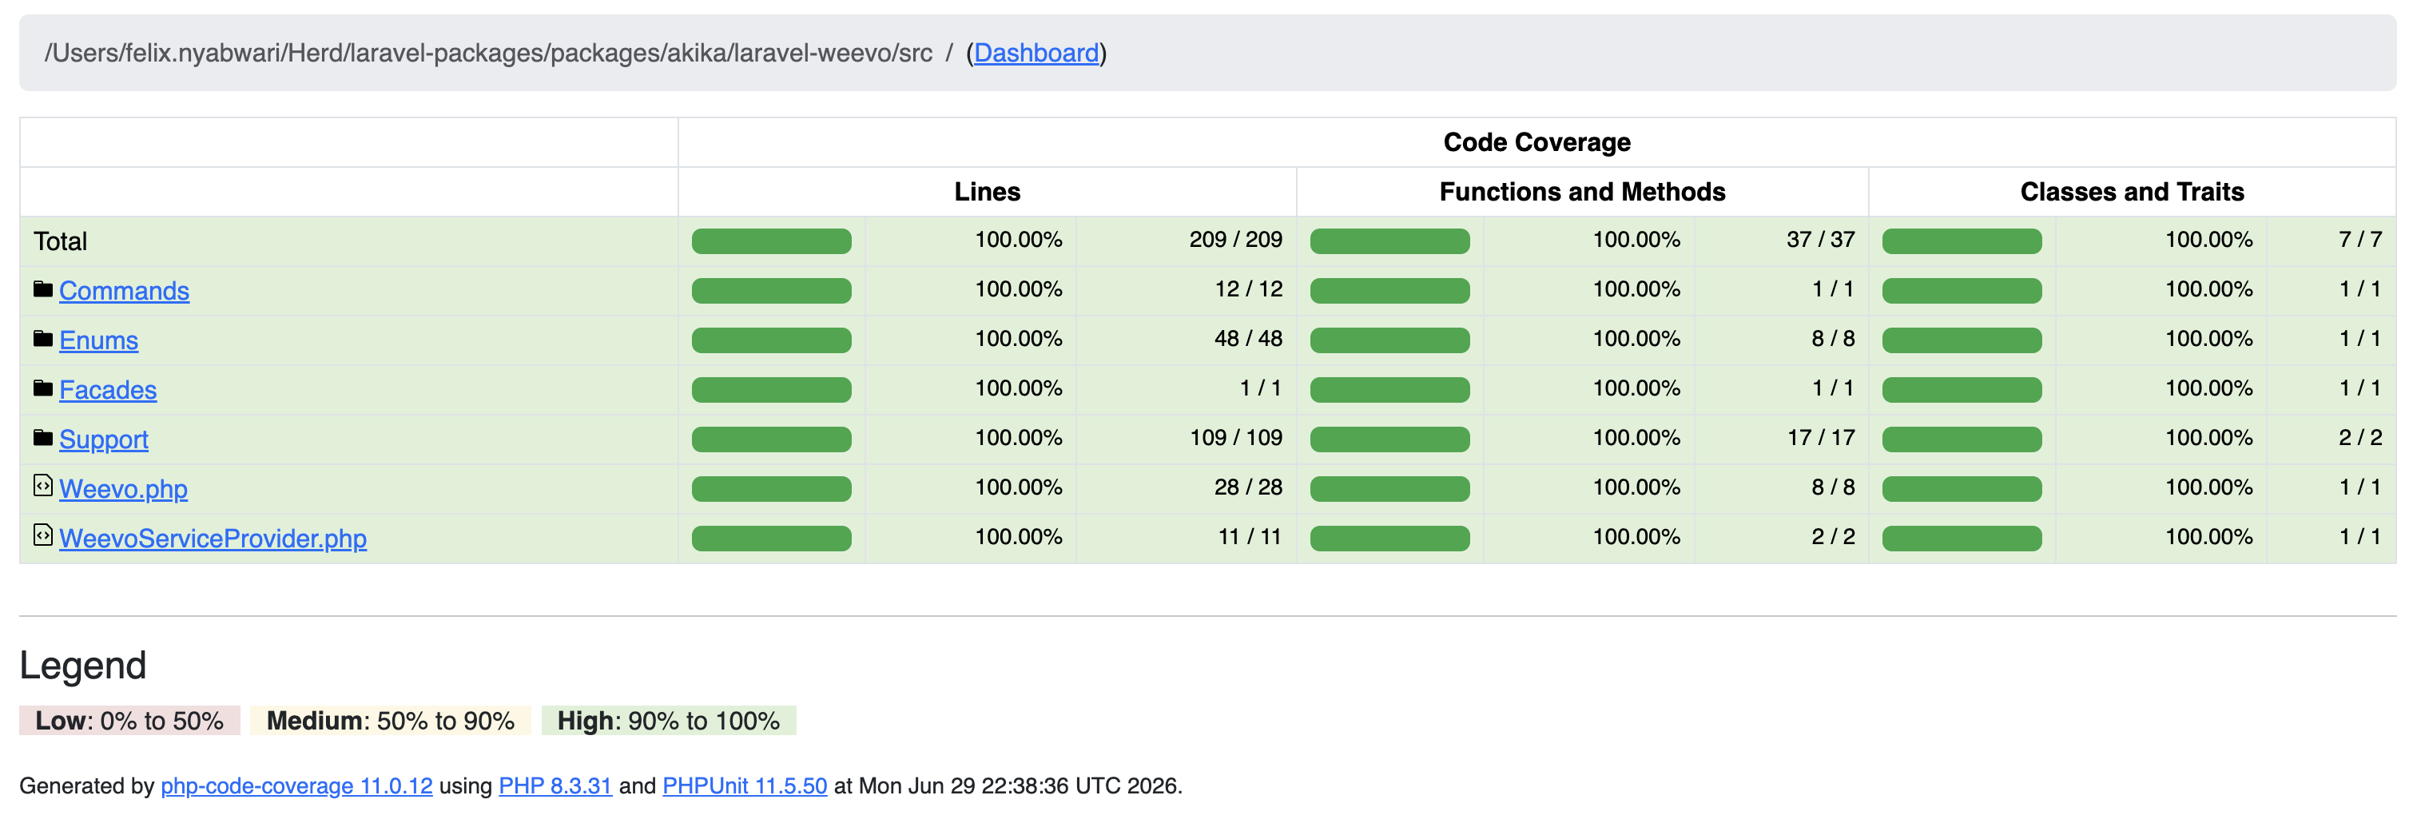The image size is (2413, 839).
Task: Click the High 90% to 100% legend swatch
Action: point(669,721)
